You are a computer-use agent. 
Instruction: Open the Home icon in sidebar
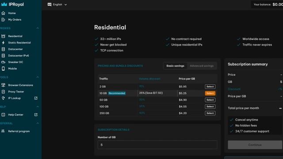tap(3, 13)
